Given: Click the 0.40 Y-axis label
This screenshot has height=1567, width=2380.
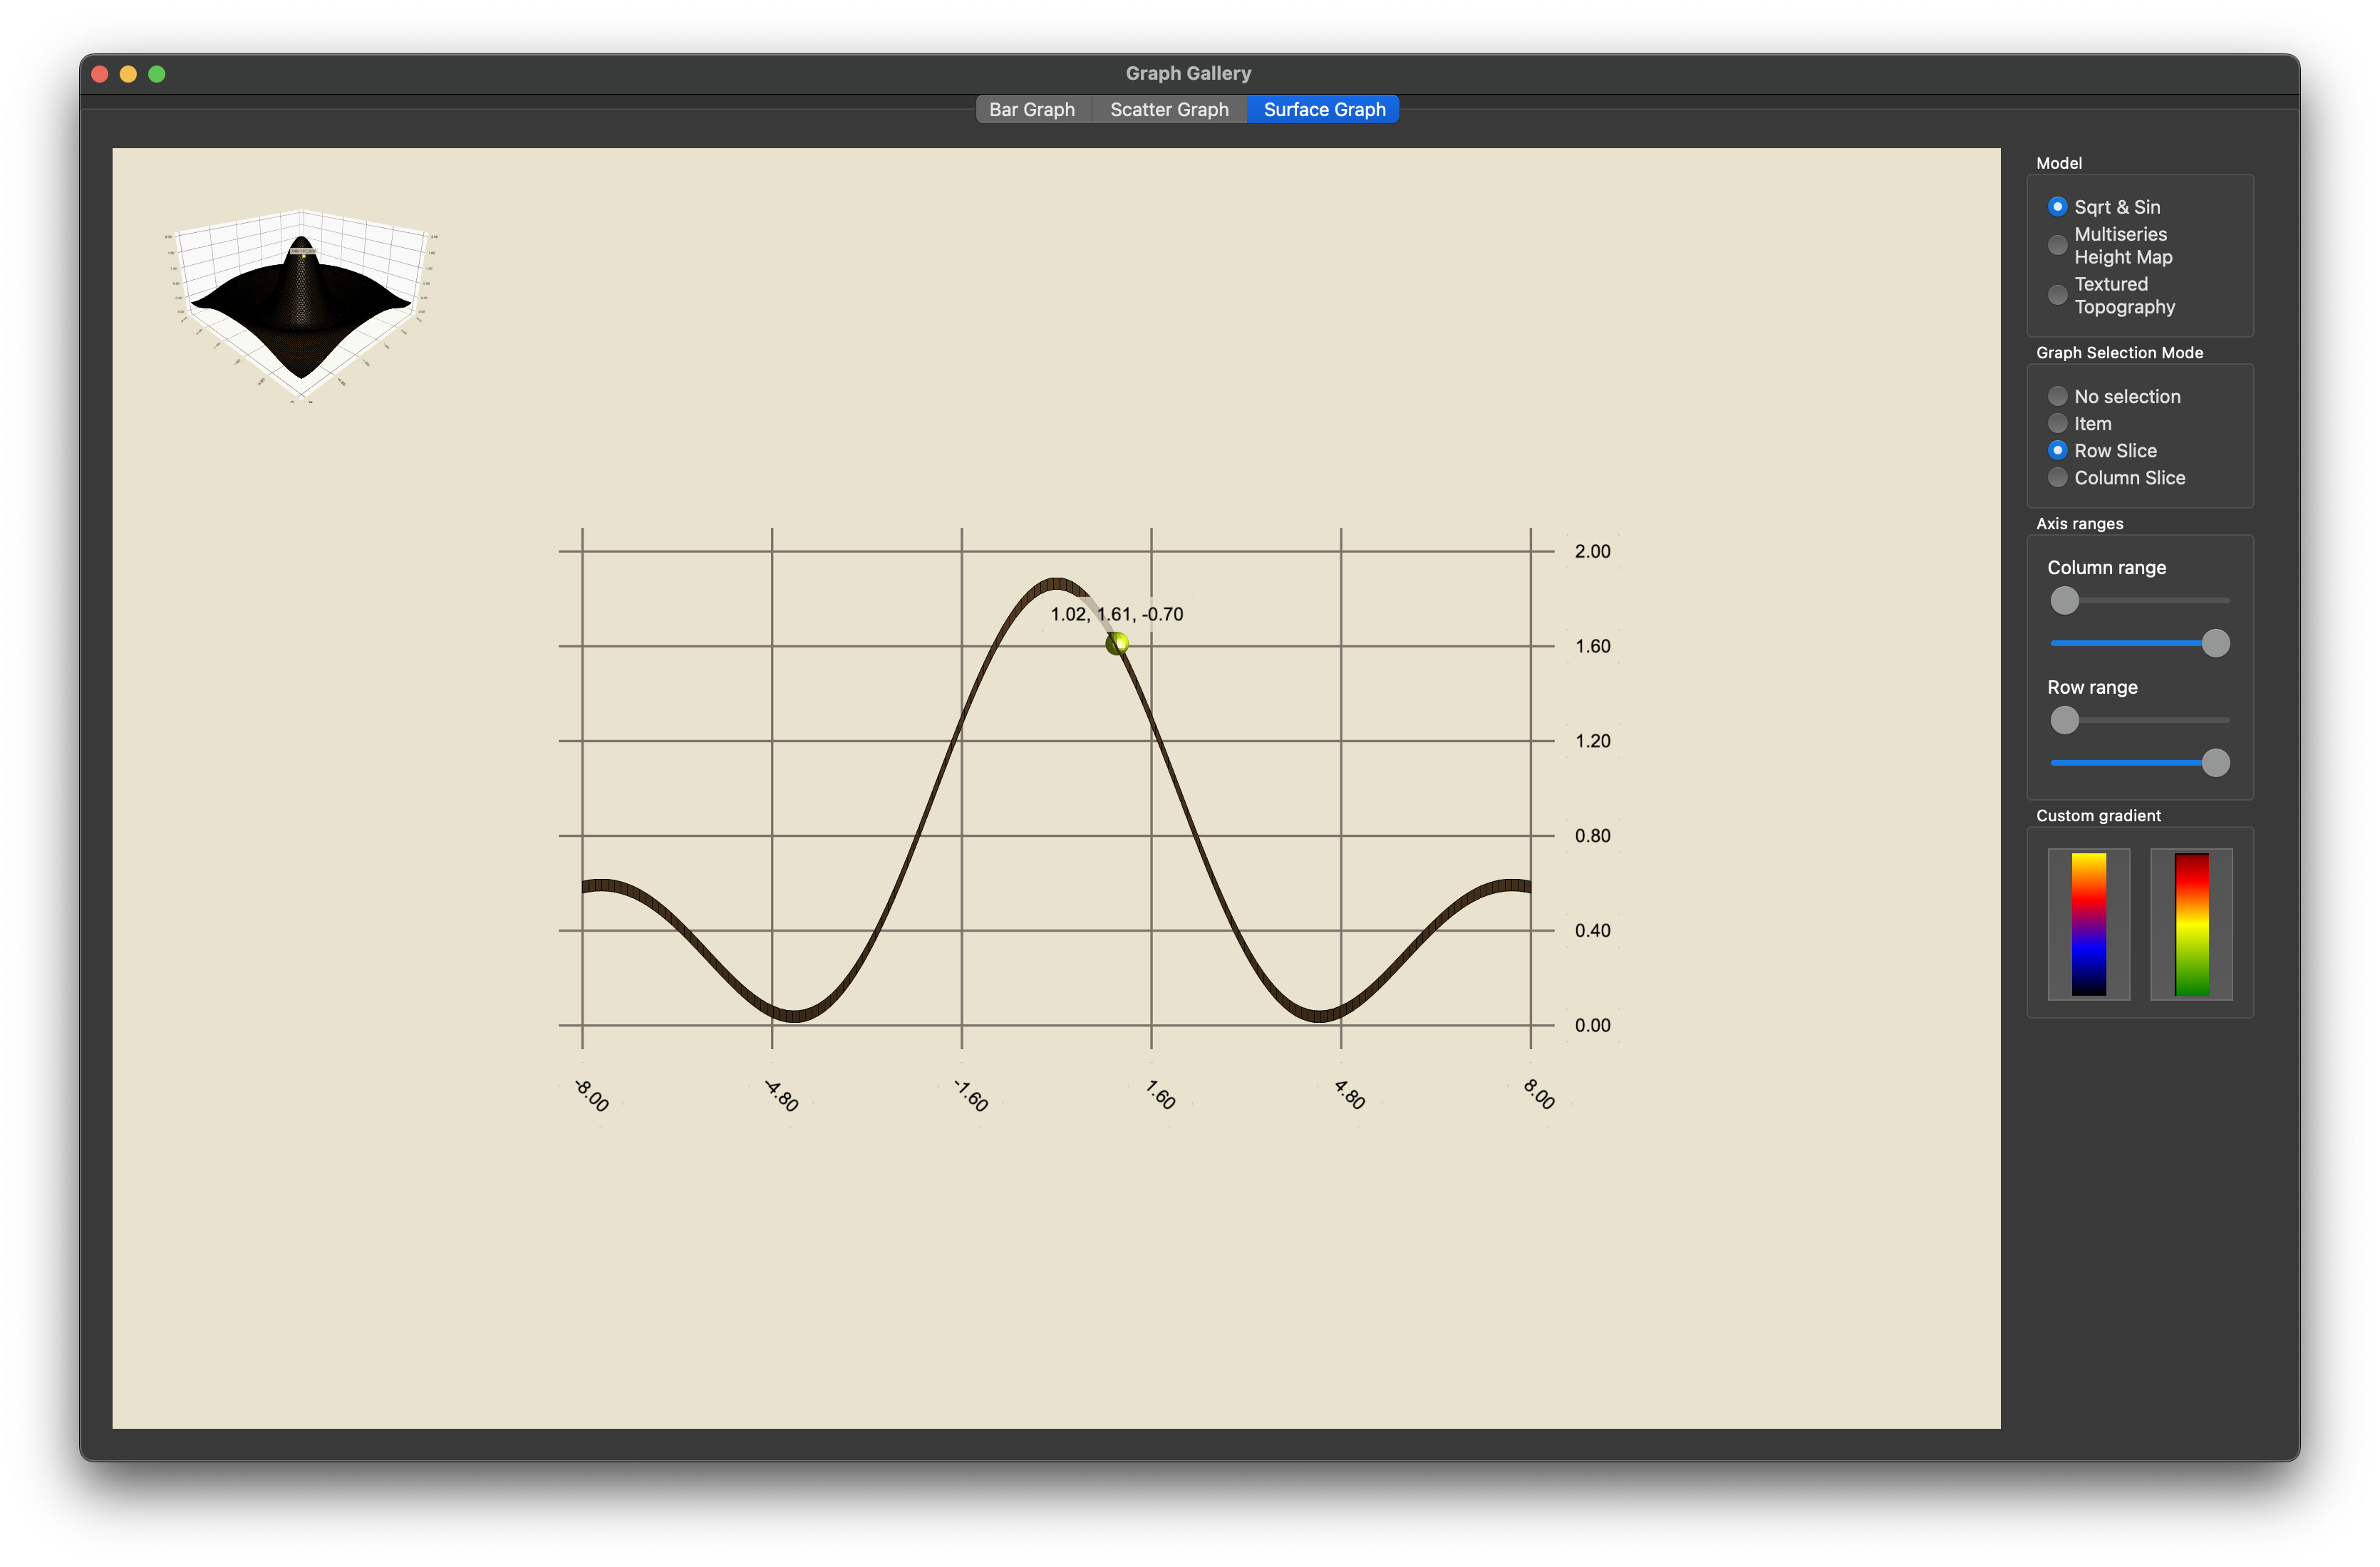Looking at the screenshot, I should pos(1592,930).
